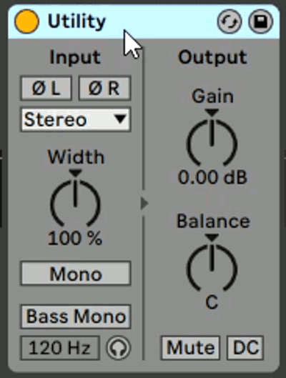
Task: Click the Width value 100 %
Action: [x=75, y=239]
